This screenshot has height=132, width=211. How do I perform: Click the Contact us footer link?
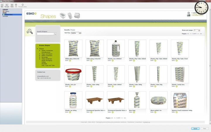pos(146,122)
